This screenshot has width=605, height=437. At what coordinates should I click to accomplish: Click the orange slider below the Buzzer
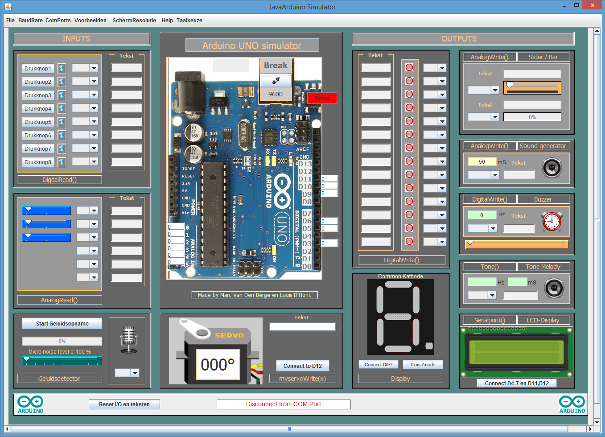516,244
